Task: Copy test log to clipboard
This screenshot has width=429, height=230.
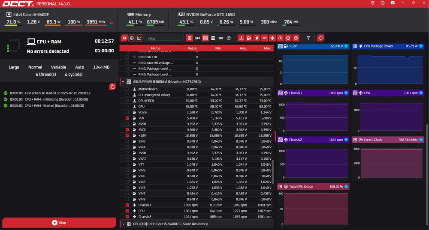Action: [112, 87]
